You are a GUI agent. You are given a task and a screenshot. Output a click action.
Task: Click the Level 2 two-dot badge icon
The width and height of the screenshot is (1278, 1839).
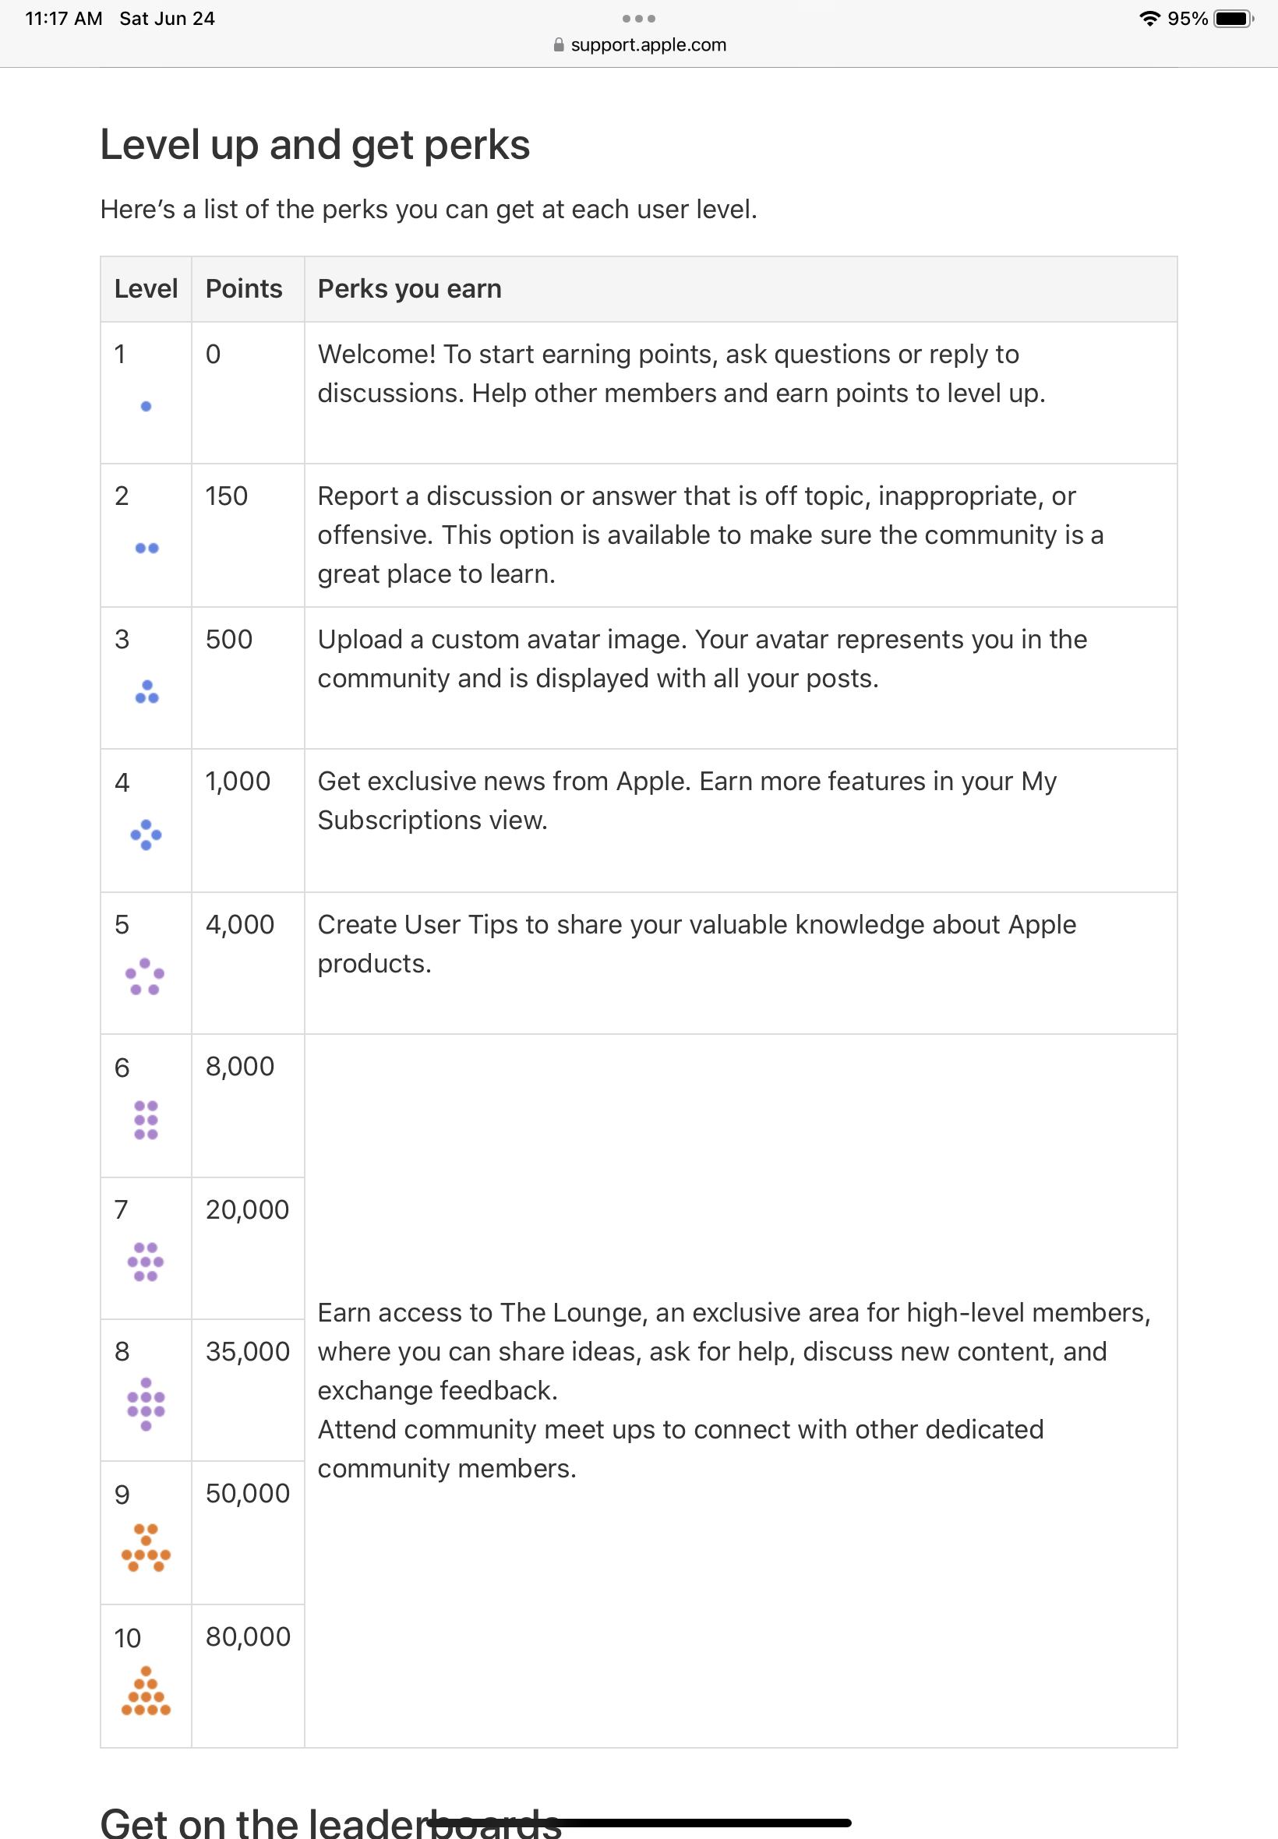click(145, 548)
